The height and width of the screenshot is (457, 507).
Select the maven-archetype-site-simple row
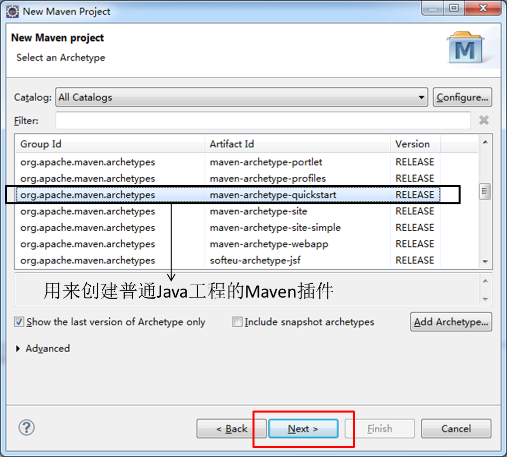coord(228,228)
